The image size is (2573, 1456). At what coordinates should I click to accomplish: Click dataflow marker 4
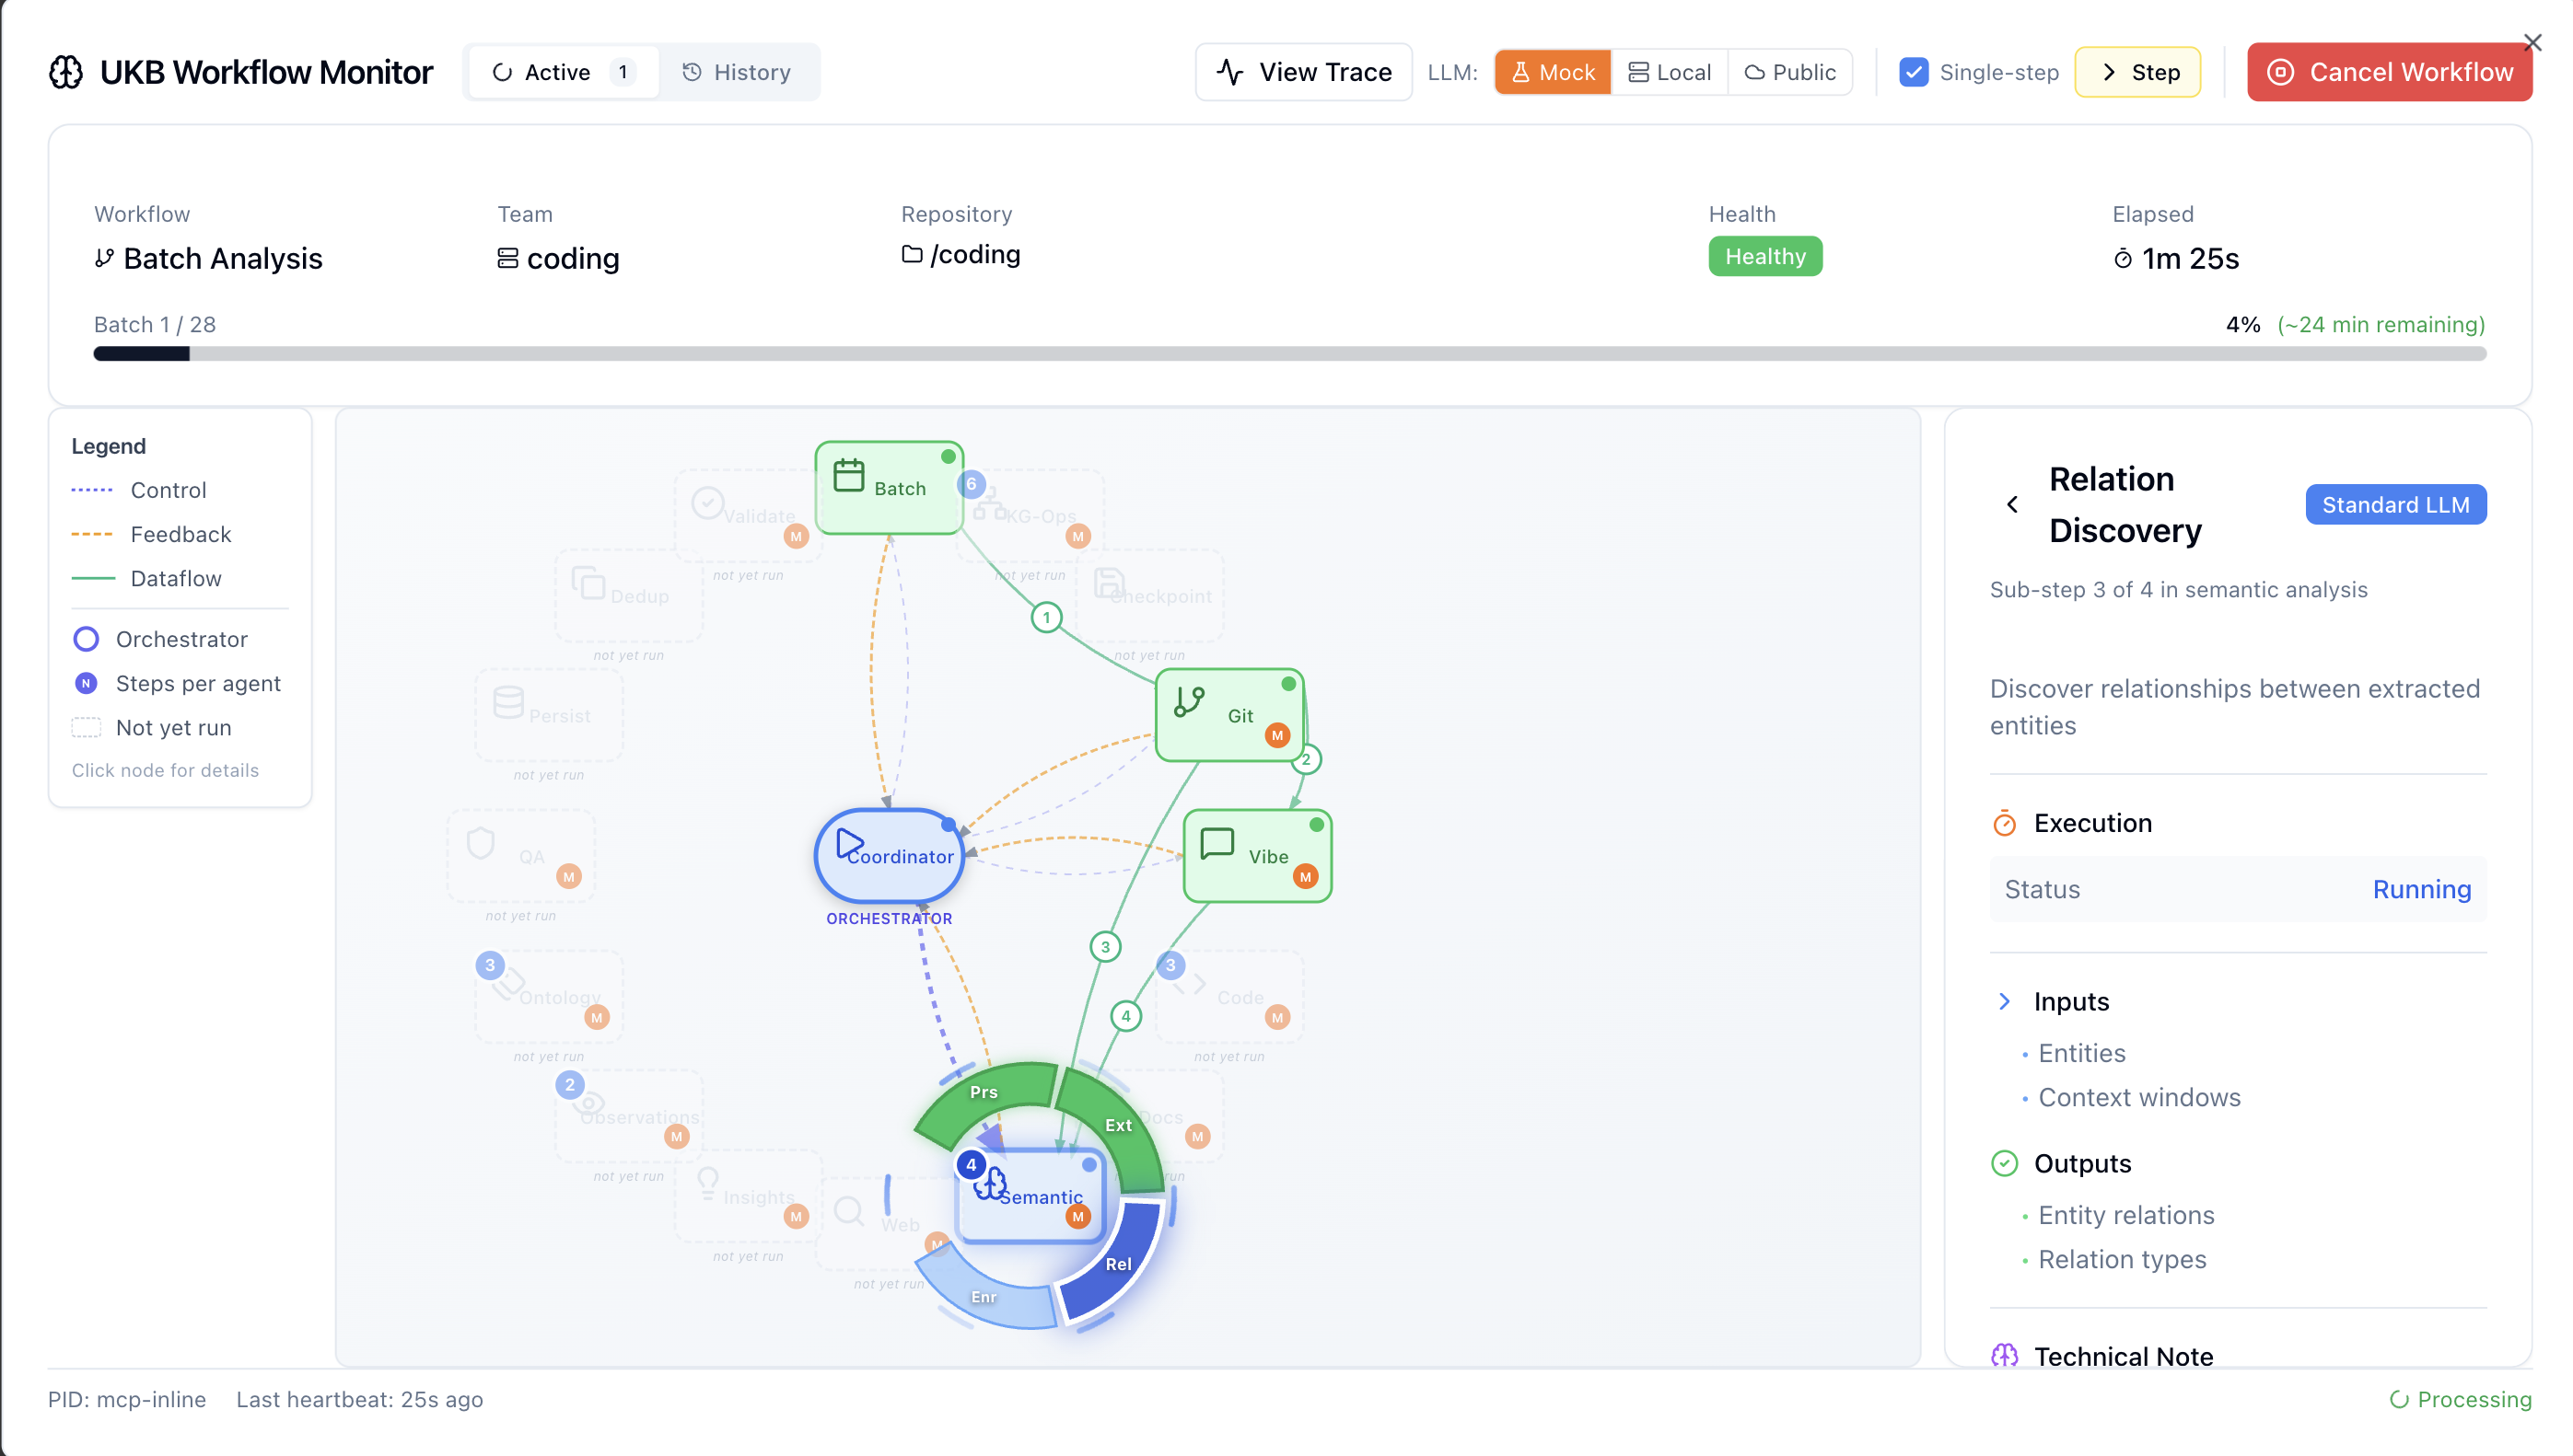pos(1125,1016)
